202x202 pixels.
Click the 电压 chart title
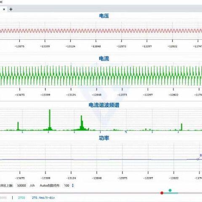click(104, 16)
